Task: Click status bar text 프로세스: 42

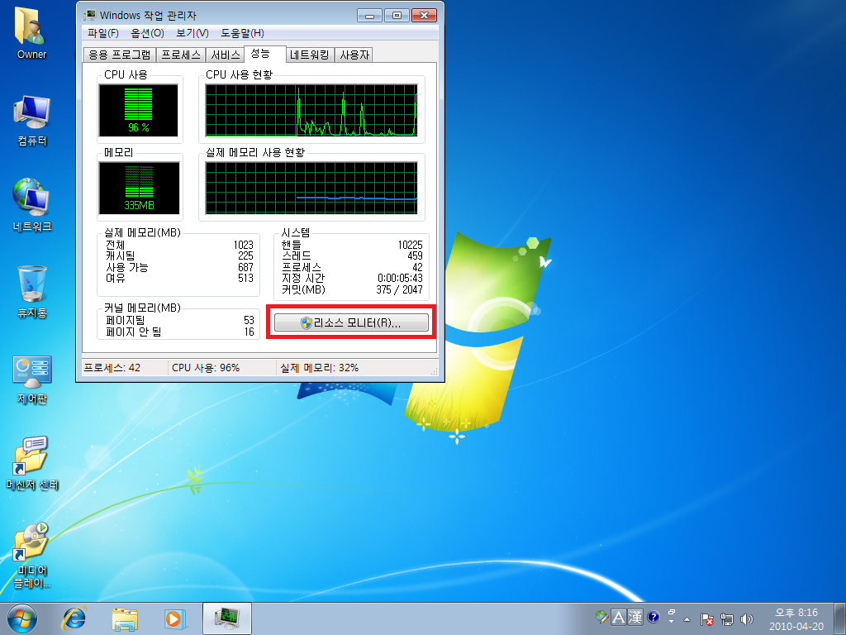Action: [x=112, y=368]
